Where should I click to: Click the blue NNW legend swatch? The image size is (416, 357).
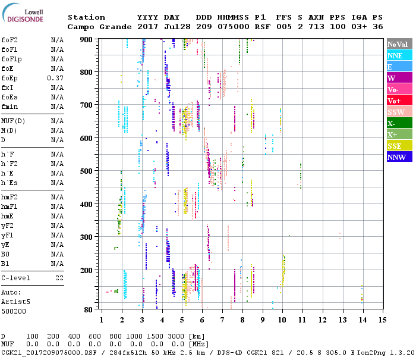[x=399, y=157]
